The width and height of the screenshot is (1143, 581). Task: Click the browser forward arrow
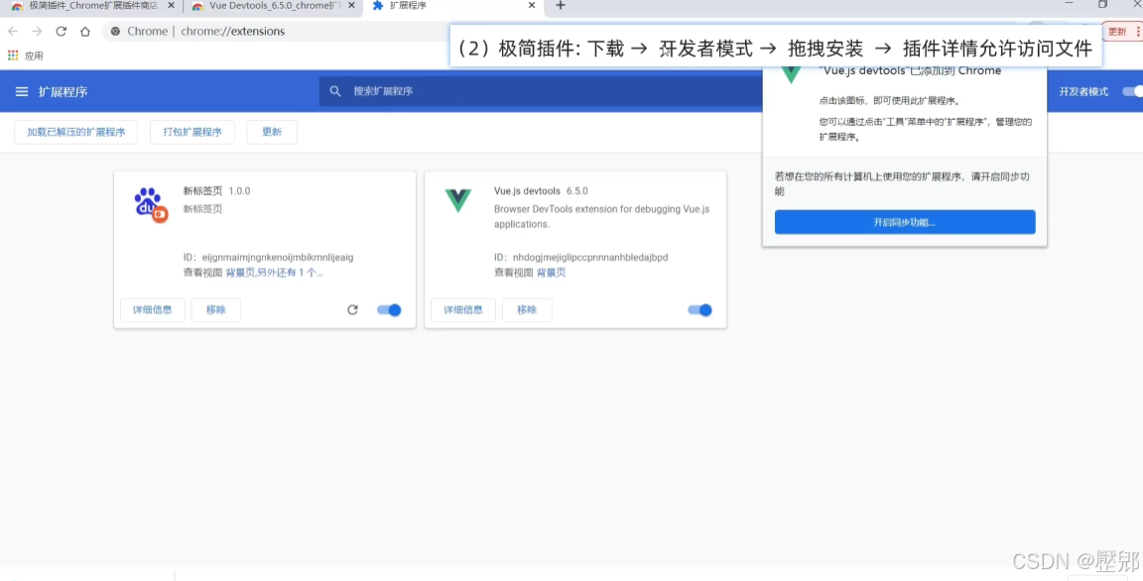point(37,32)
